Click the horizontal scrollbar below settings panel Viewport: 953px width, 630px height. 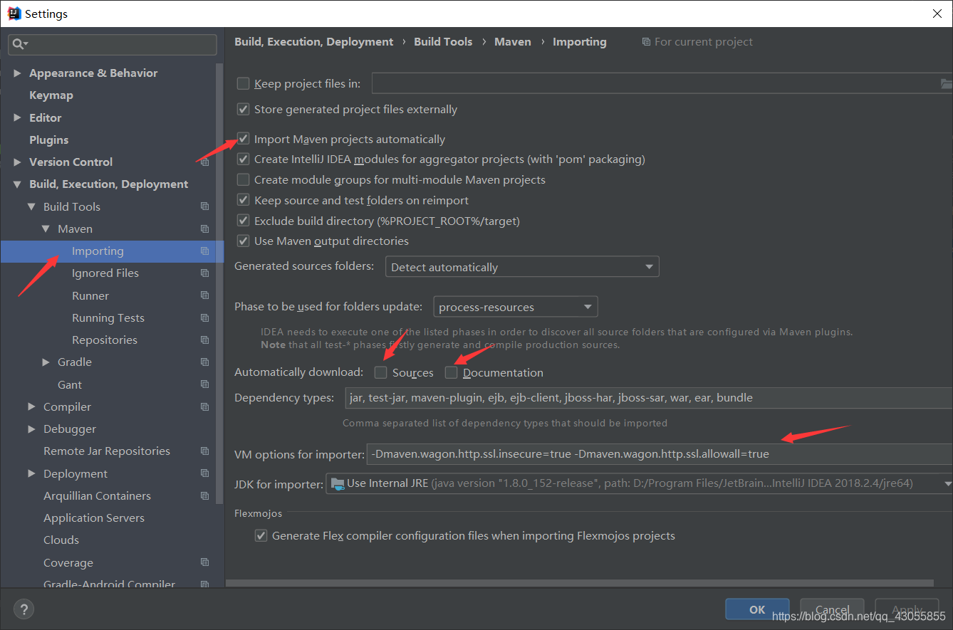[x=579, y=582]
